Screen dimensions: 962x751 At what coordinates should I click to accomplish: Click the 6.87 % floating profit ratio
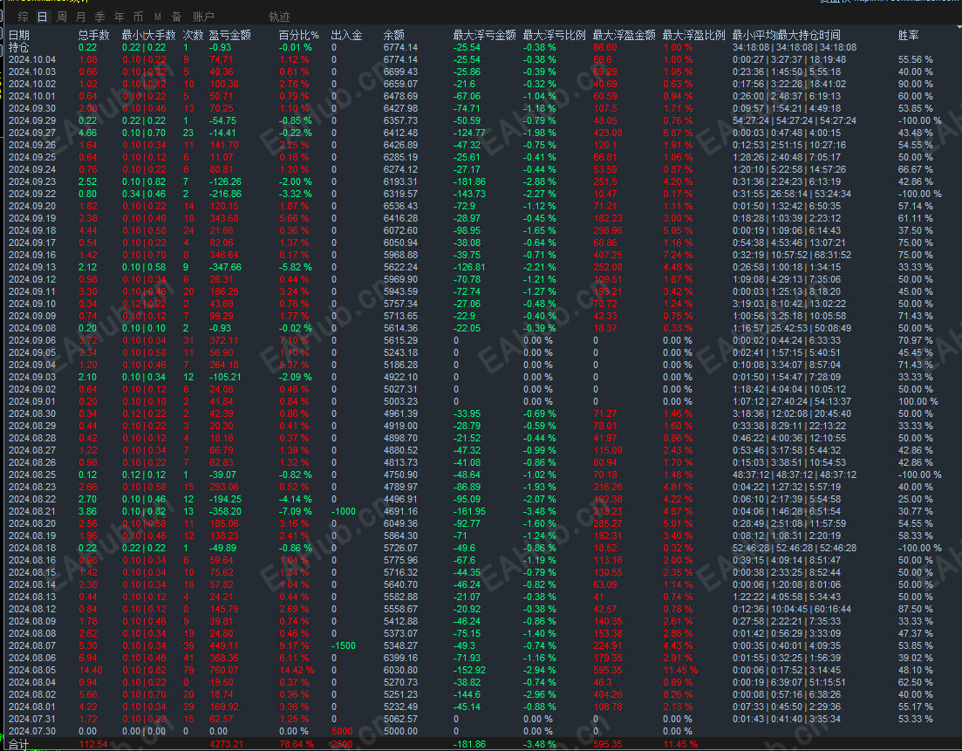click(678, 133)
